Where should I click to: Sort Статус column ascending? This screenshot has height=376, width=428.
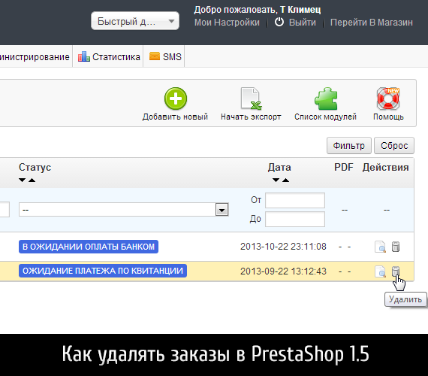[32, 180]
